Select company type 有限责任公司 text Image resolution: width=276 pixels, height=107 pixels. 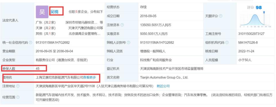[62, 60]
